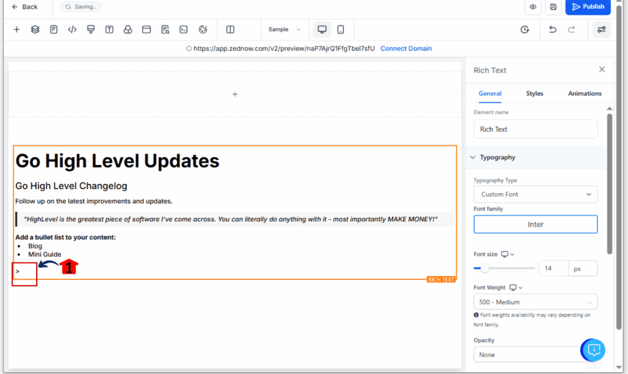Switch to mobile view

click(x=340, y=29)
